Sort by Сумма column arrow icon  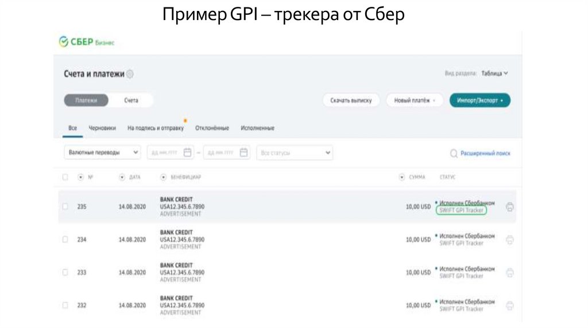(x=401, y=177)
